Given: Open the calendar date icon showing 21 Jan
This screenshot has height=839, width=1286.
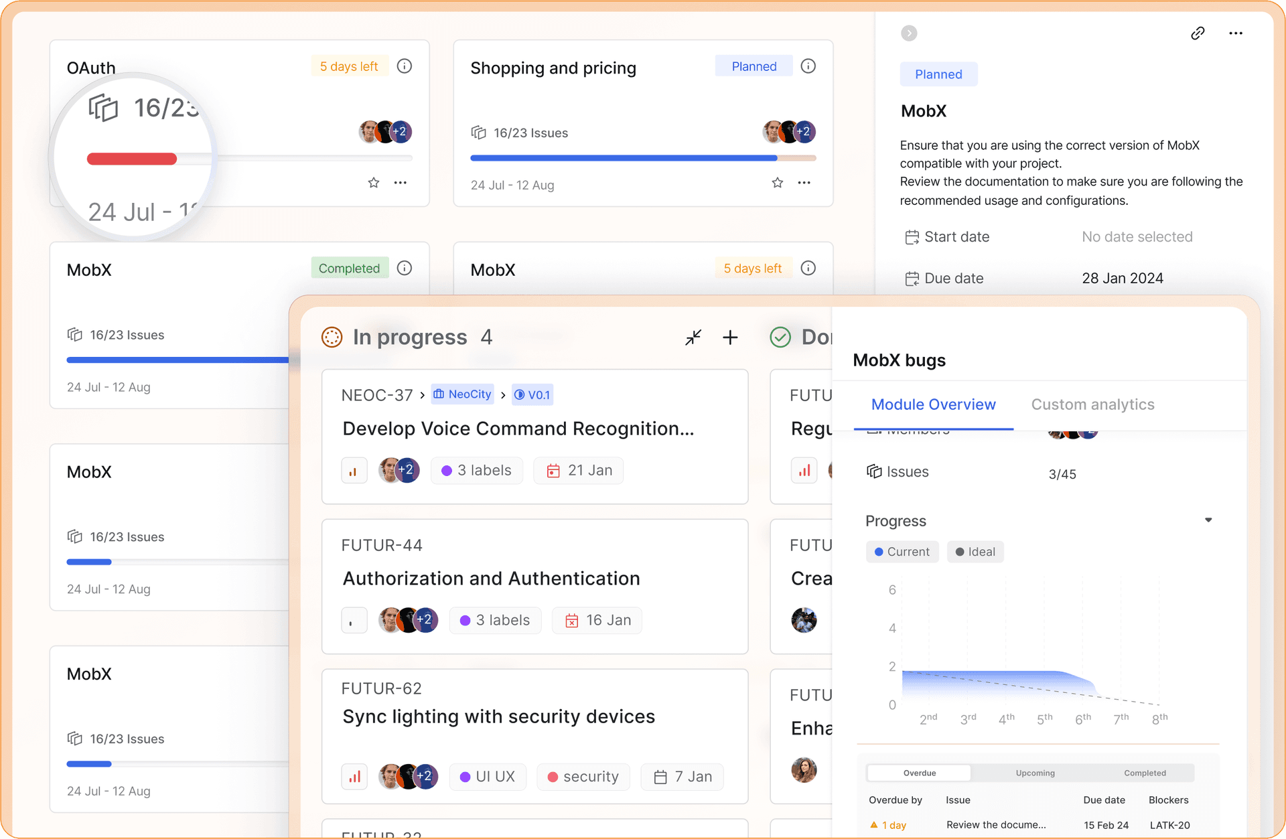Looking at the screenshot, I should tap(553, 470).
